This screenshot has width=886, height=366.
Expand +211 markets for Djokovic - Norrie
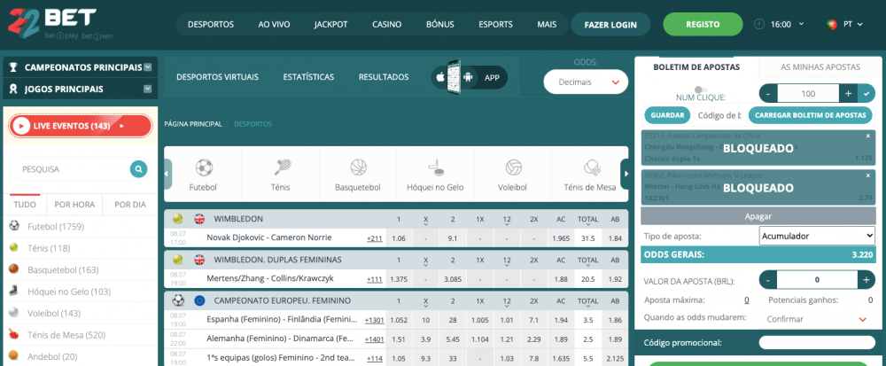pos(374,238)
